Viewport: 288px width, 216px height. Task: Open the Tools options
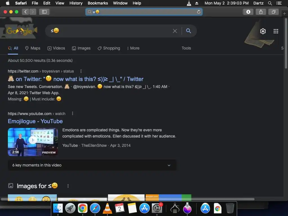(x=186, y=48)
